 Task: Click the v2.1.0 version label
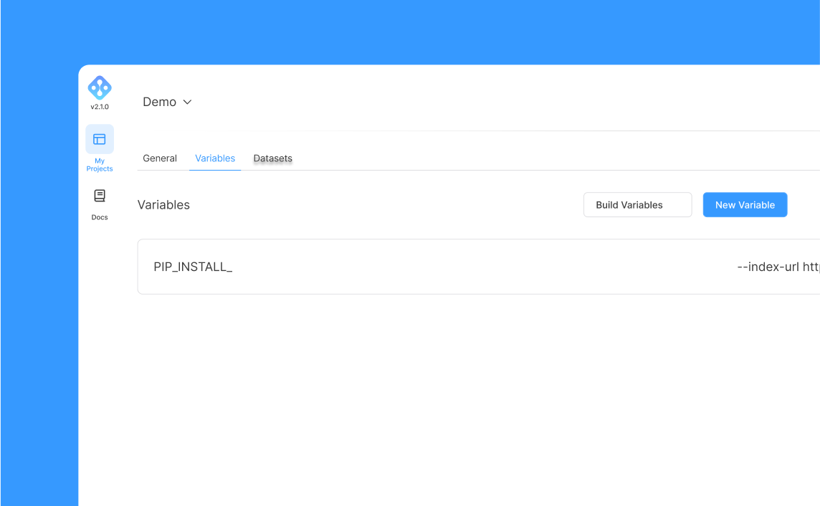coord(100,107)
